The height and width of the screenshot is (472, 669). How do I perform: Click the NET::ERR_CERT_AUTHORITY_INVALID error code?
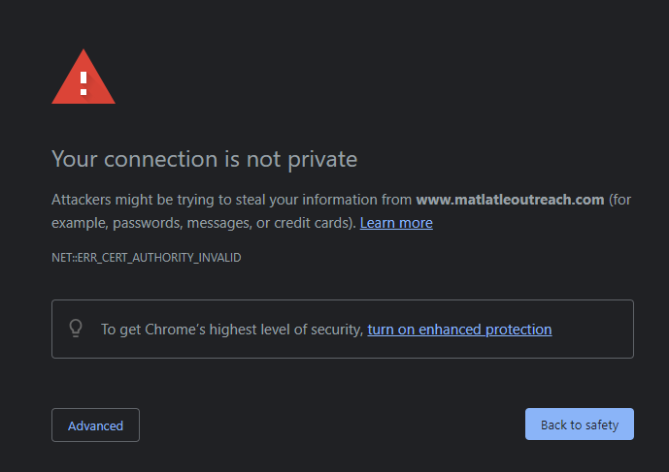point(146,258)
